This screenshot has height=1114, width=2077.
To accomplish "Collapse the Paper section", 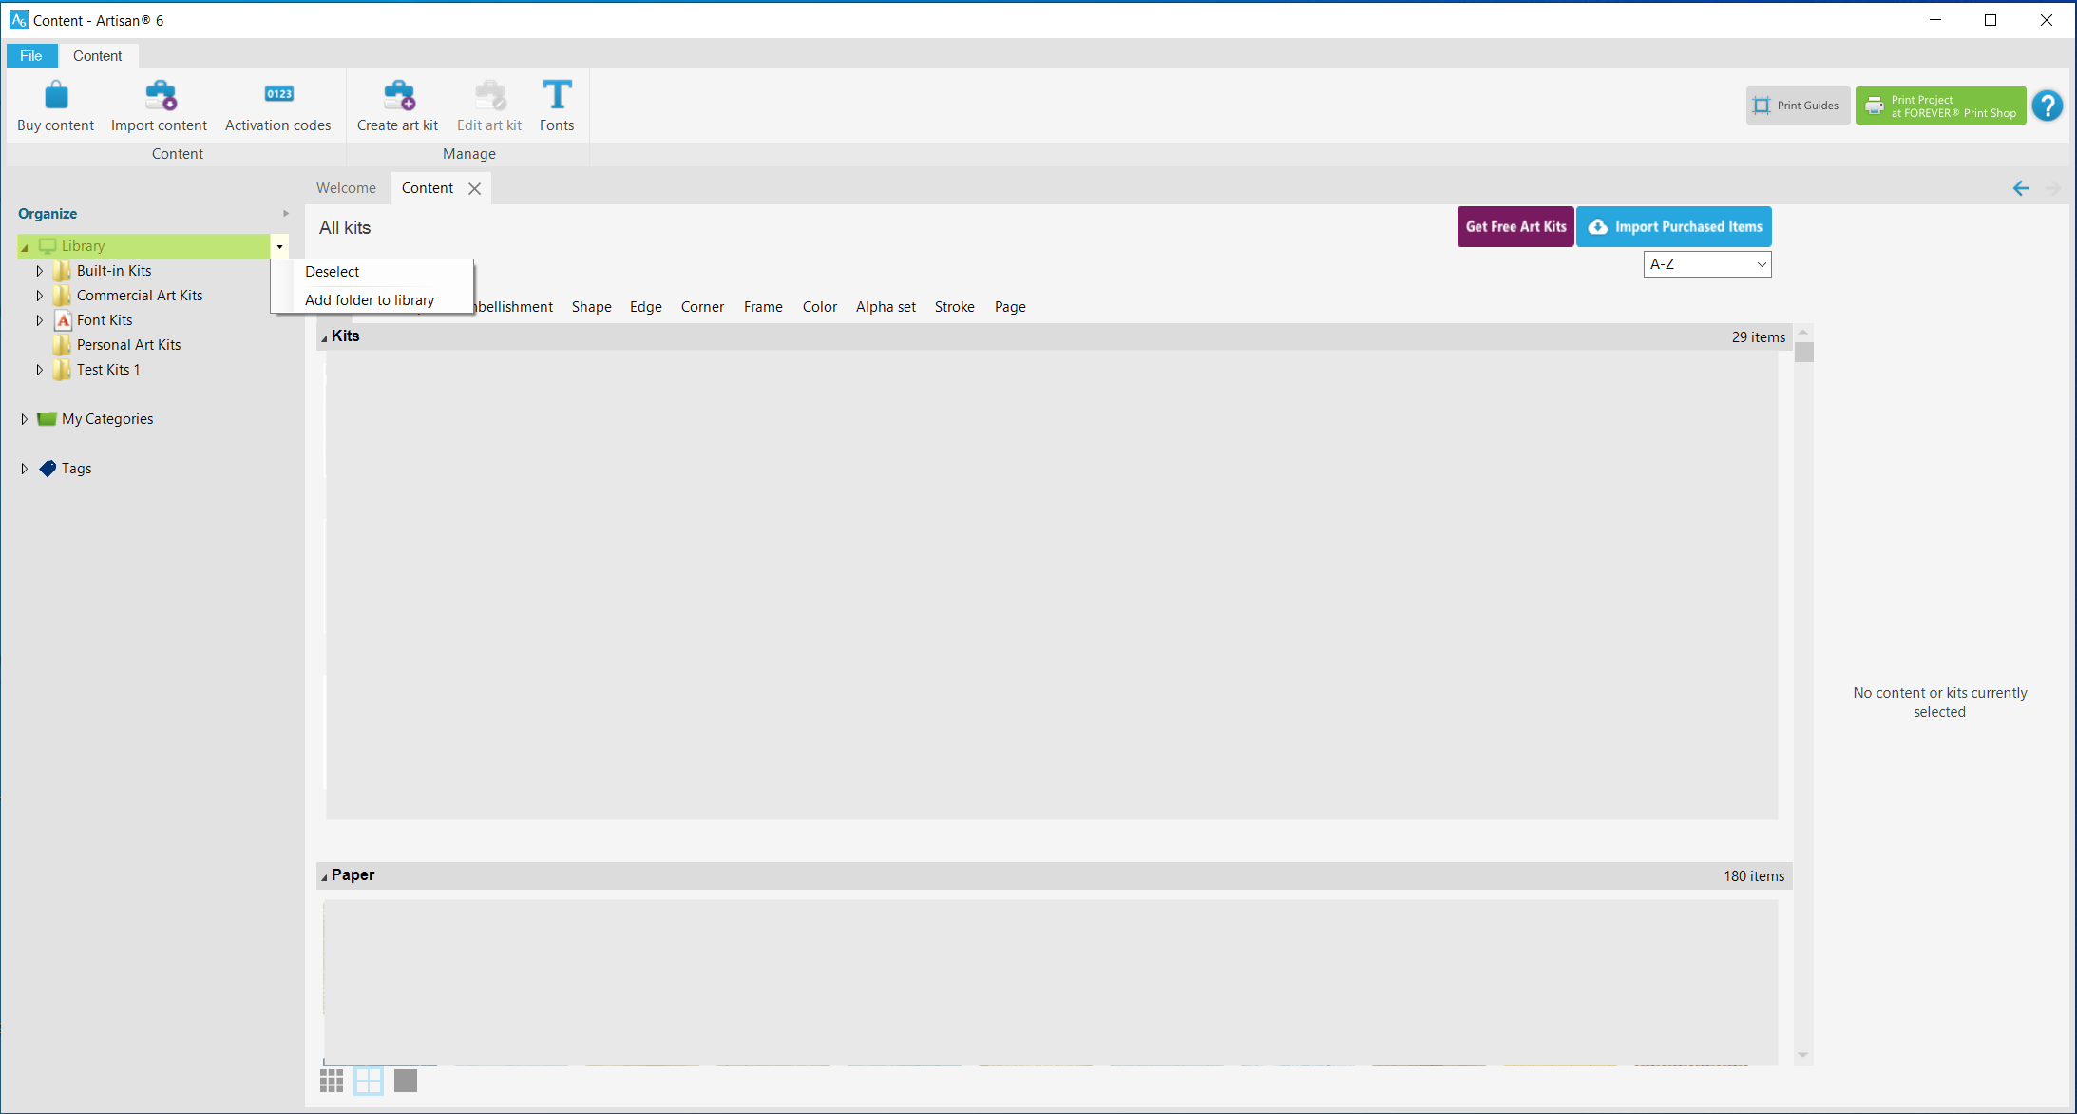I will (x=324, y=876).
